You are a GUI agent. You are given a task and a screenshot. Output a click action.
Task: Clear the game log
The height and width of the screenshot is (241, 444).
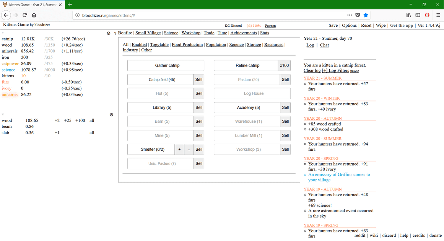point(312,70)
